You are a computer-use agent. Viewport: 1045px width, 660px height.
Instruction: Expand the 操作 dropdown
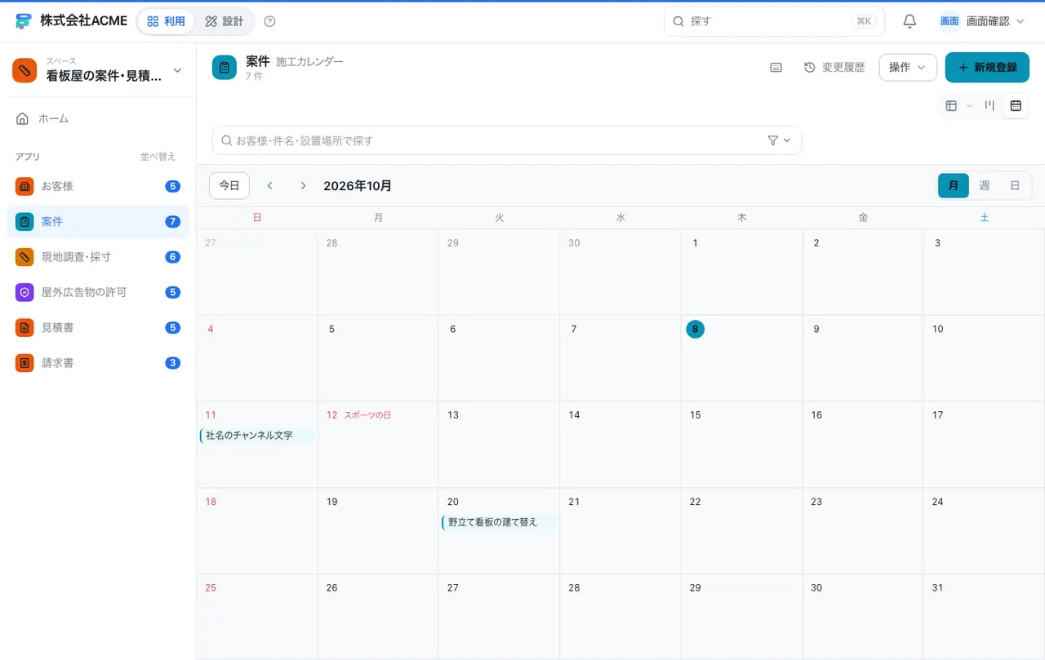pos(908,68)
